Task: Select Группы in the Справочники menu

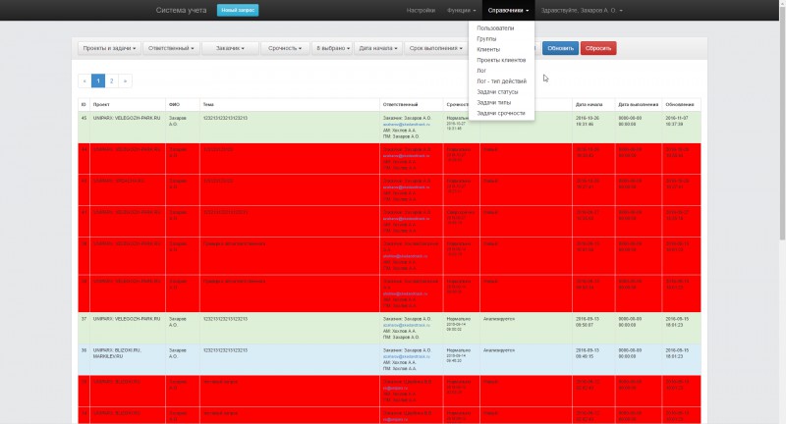Action: pos(486,38)
